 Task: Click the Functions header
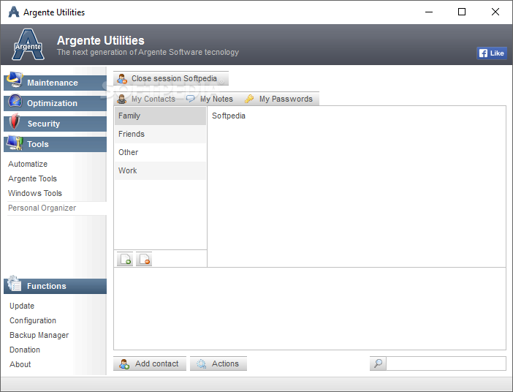click(x=55, y=286)
